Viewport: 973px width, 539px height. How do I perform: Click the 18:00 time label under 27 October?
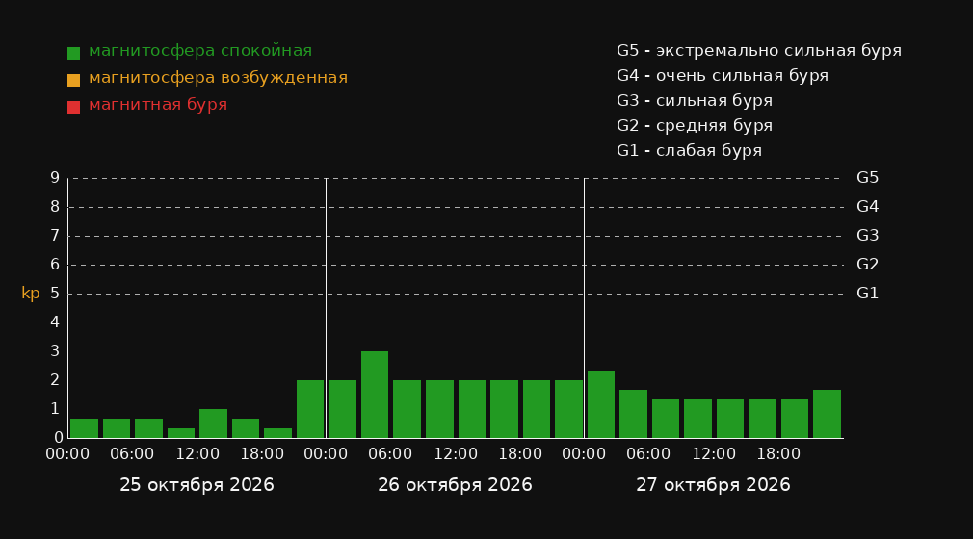pyautogui.click(x=778, y=454)
